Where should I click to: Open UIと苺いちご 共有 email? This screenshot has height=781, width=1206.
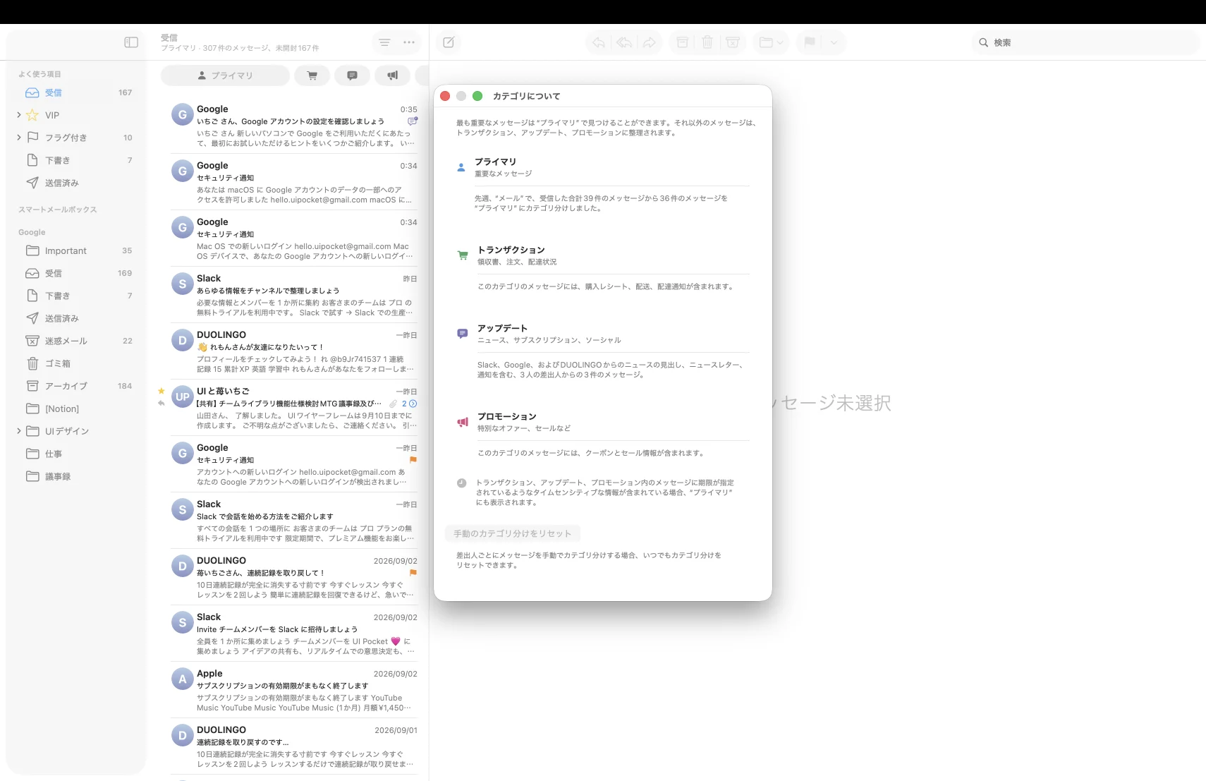click(x=293, y=408)
